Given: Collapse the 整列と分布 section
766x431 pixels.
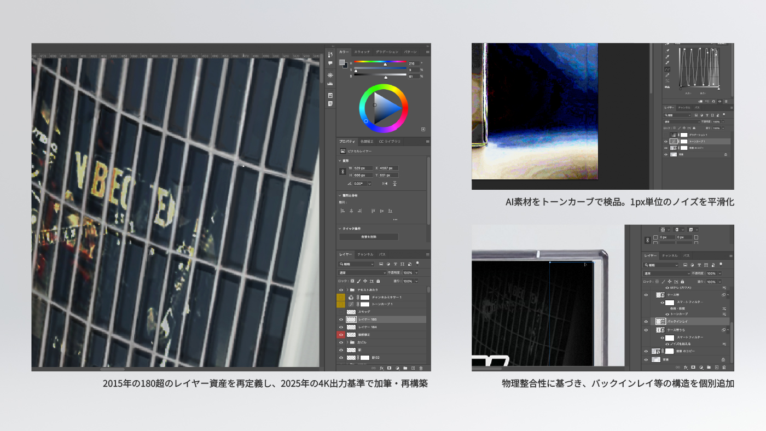Looking at the screenshot, I should pos(340,195).
